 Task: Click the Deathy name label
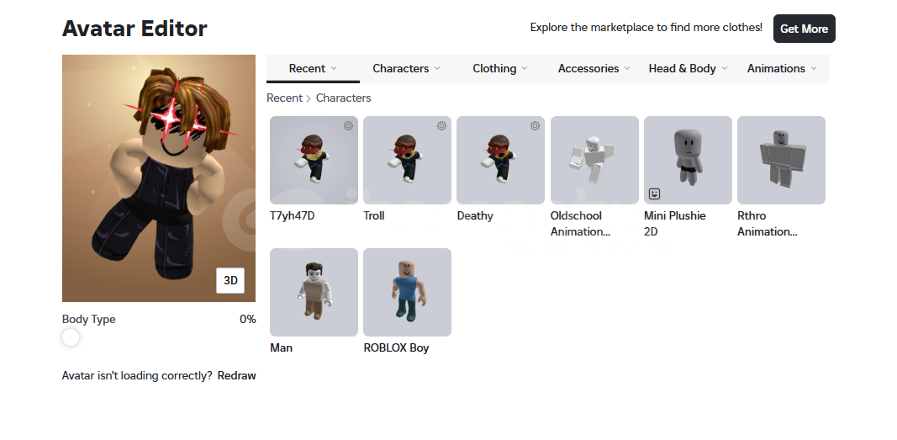pos(475,215)
